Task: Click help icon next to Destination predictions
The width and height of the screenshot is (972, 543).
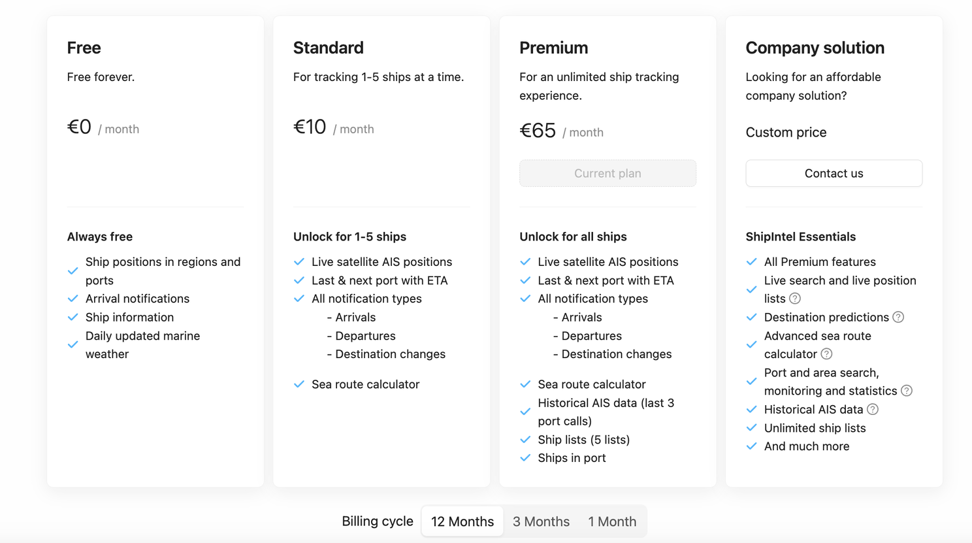Action: pyautogui.click(x=898, y=317)
